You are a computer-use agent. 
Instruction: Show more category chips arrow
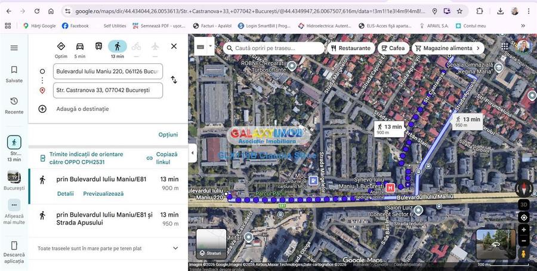(x=479, y=48)
